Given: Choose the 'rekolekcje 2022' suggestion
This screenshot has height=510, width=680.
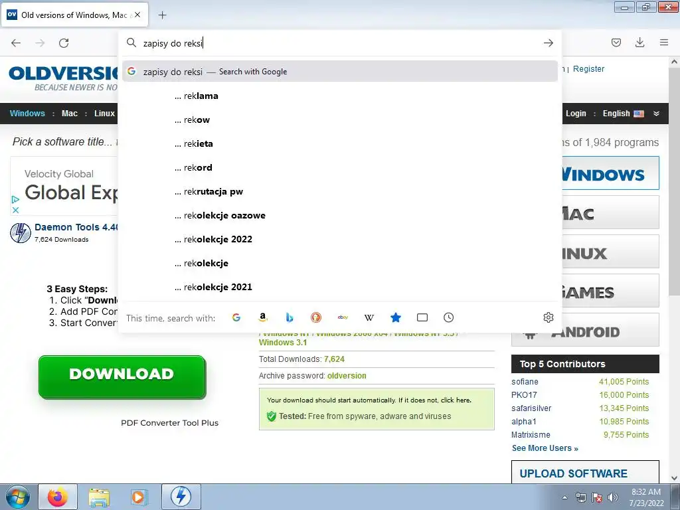Looking at the screenshot, I should (340, 239).
